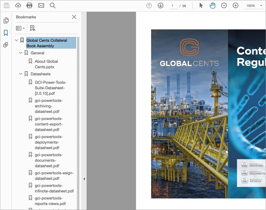Open the zoom level dropdown
266x210 pixels.
pyautogui.click(x=261, y=6)
